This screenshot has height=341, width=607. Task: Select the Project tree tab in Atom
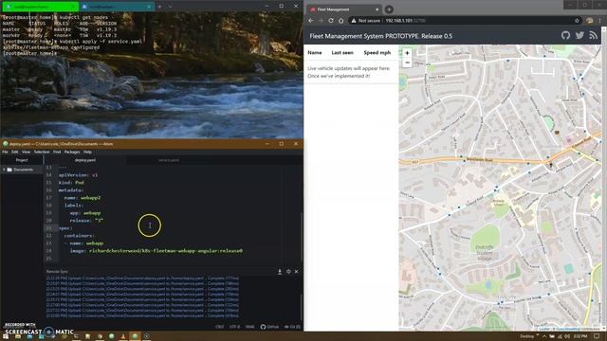22,160
